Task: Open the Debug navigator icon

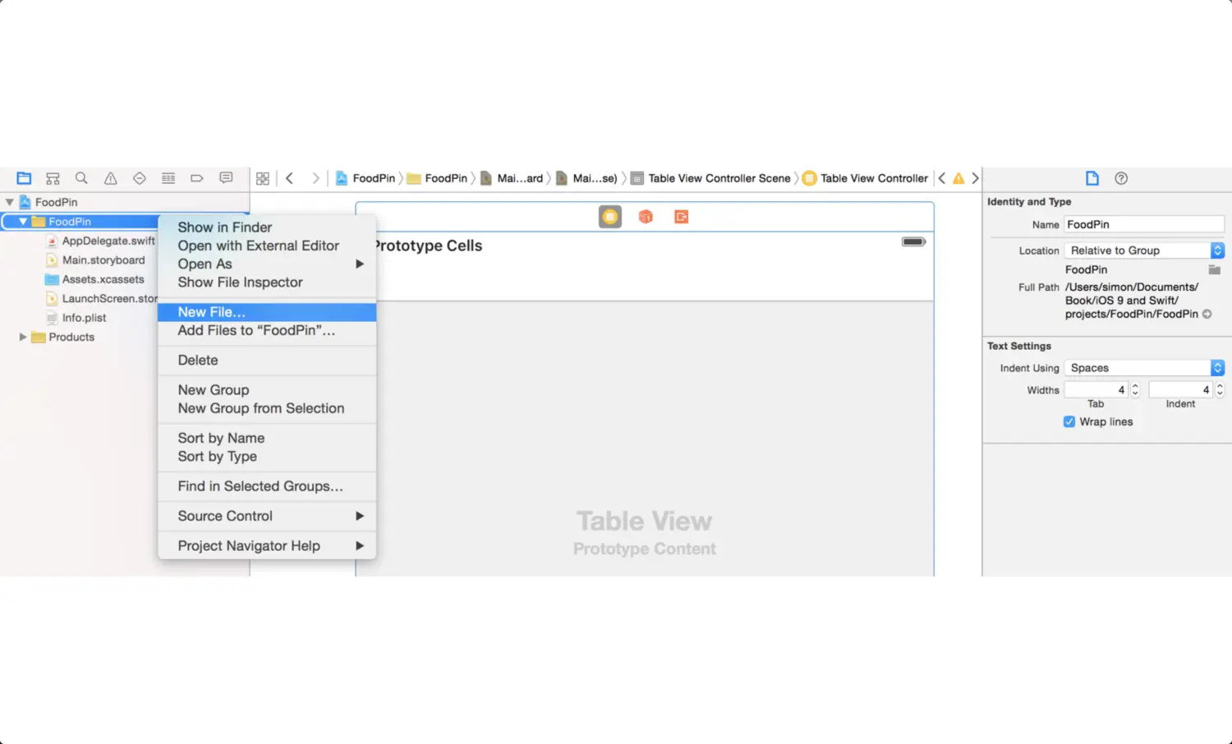Action: (168, 178)
